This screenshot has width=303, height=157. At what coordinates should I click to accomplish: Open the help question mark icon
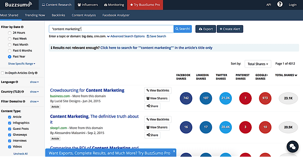click(280, 4)
